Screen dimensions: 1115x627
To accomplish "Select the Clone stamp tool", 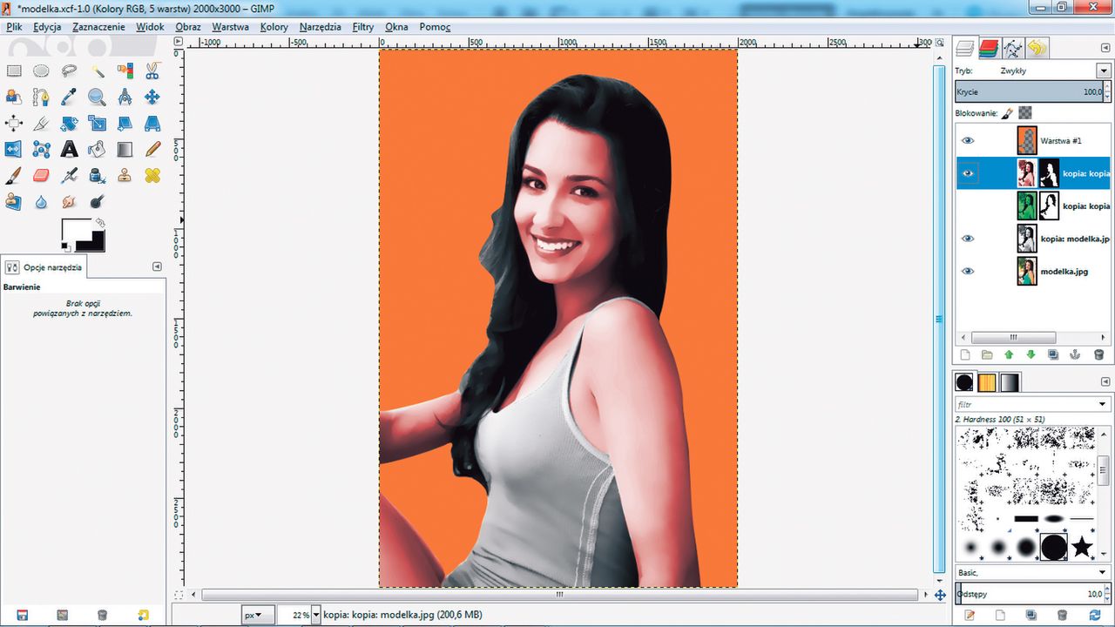I will [125, 175].
